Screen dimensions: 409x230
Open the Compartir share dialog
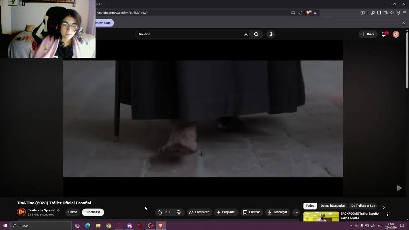[199, 212]
